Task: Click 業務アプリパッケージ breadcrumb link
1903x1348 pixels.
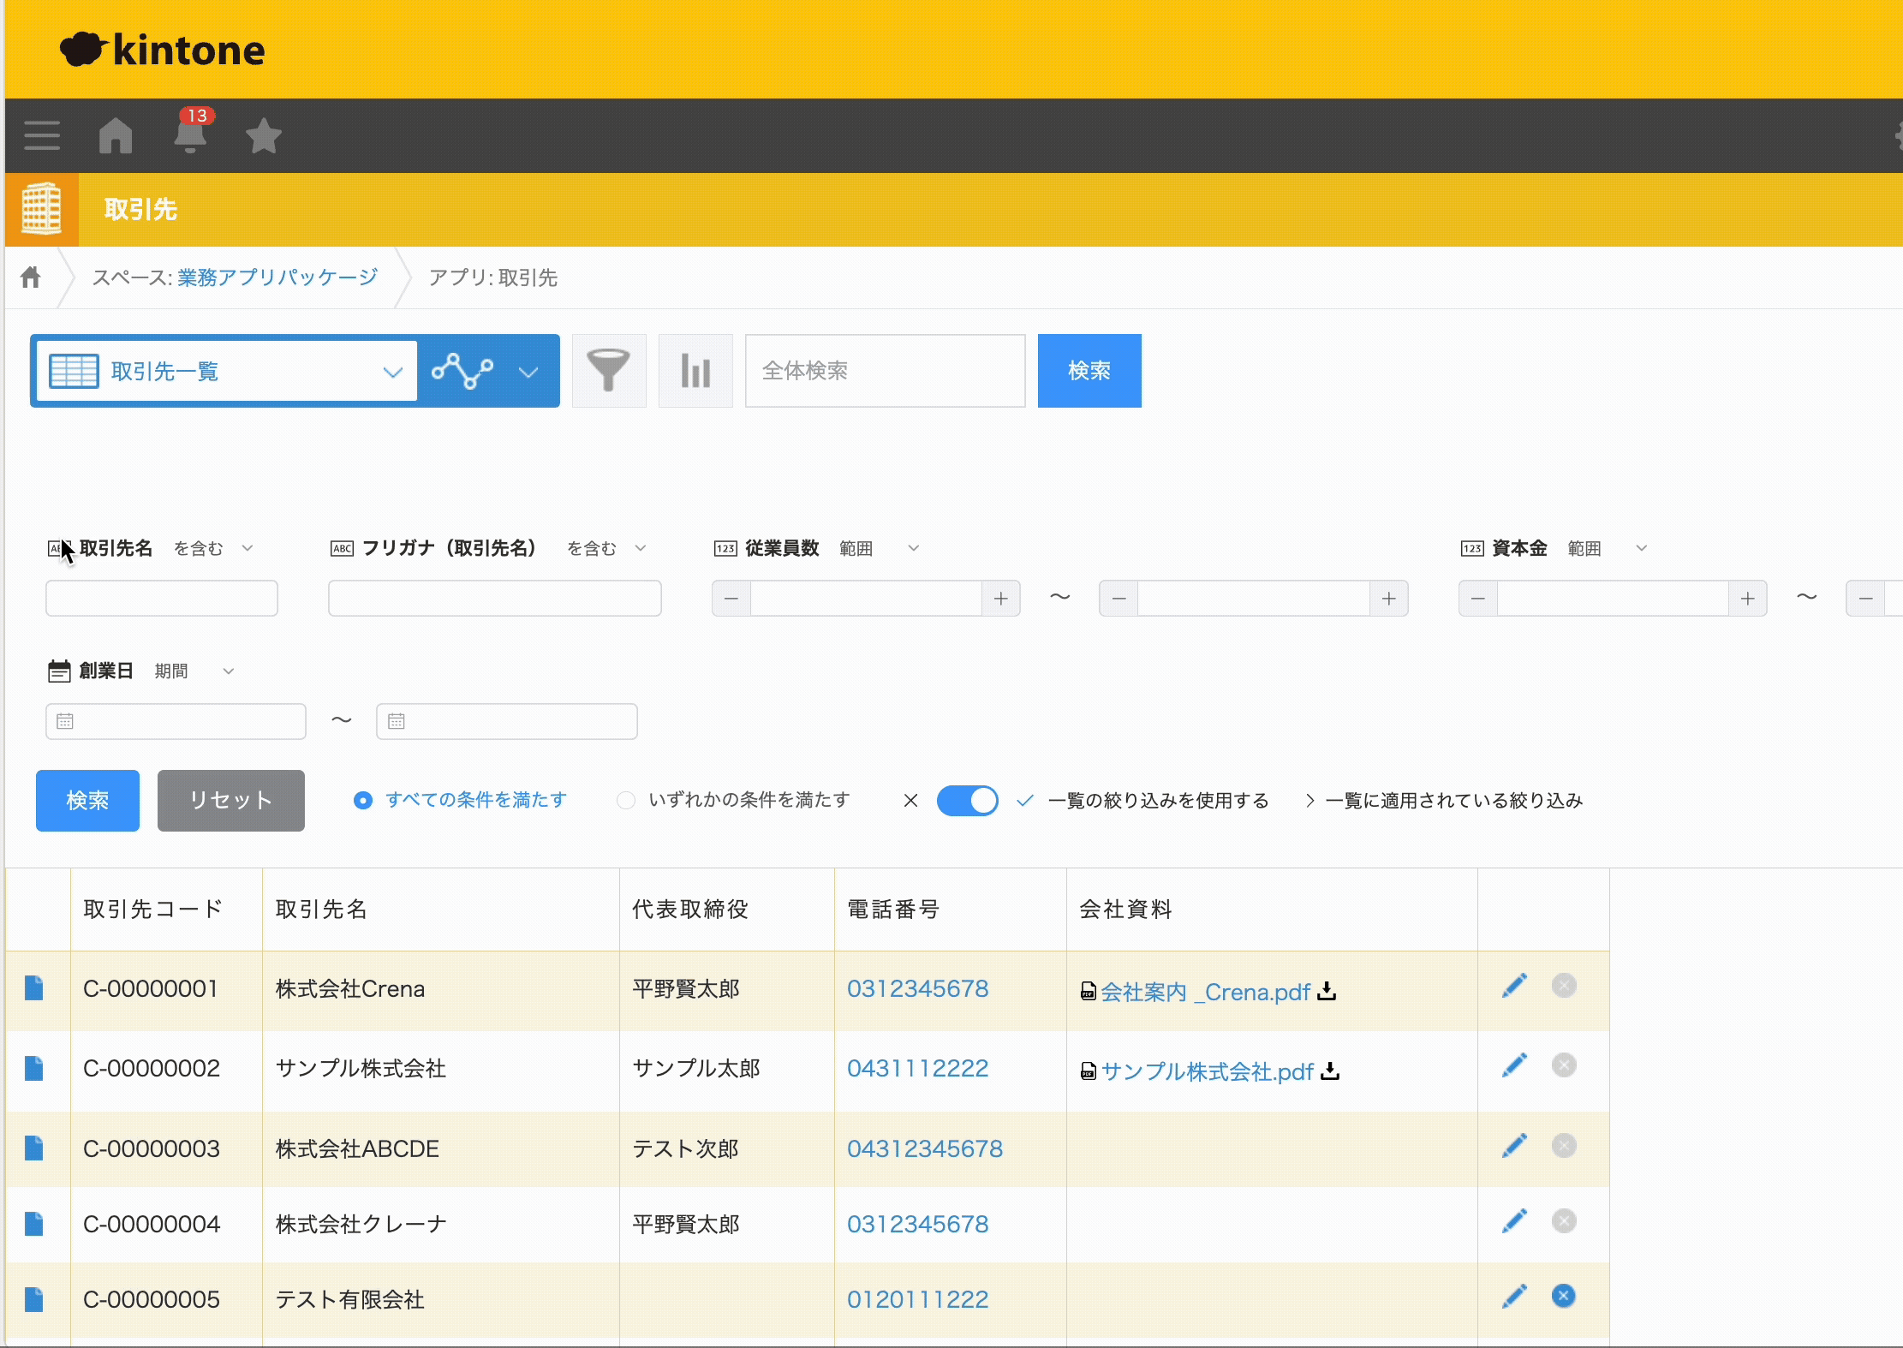Action: [x=277, y=277]
